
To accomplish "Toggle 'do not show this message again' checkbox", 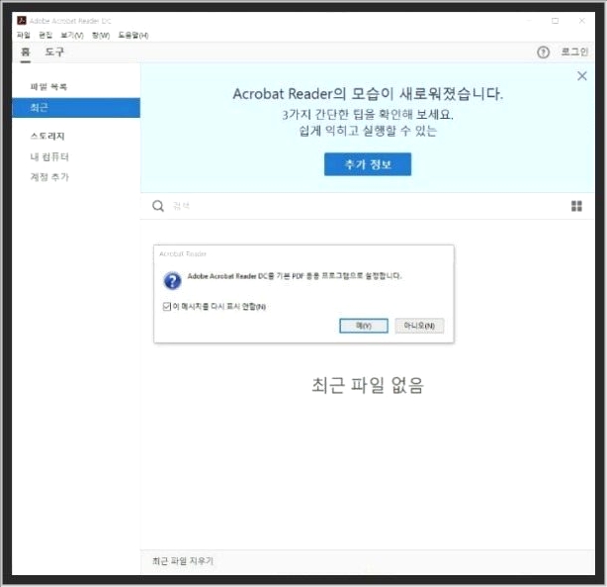I will point(167,306).
